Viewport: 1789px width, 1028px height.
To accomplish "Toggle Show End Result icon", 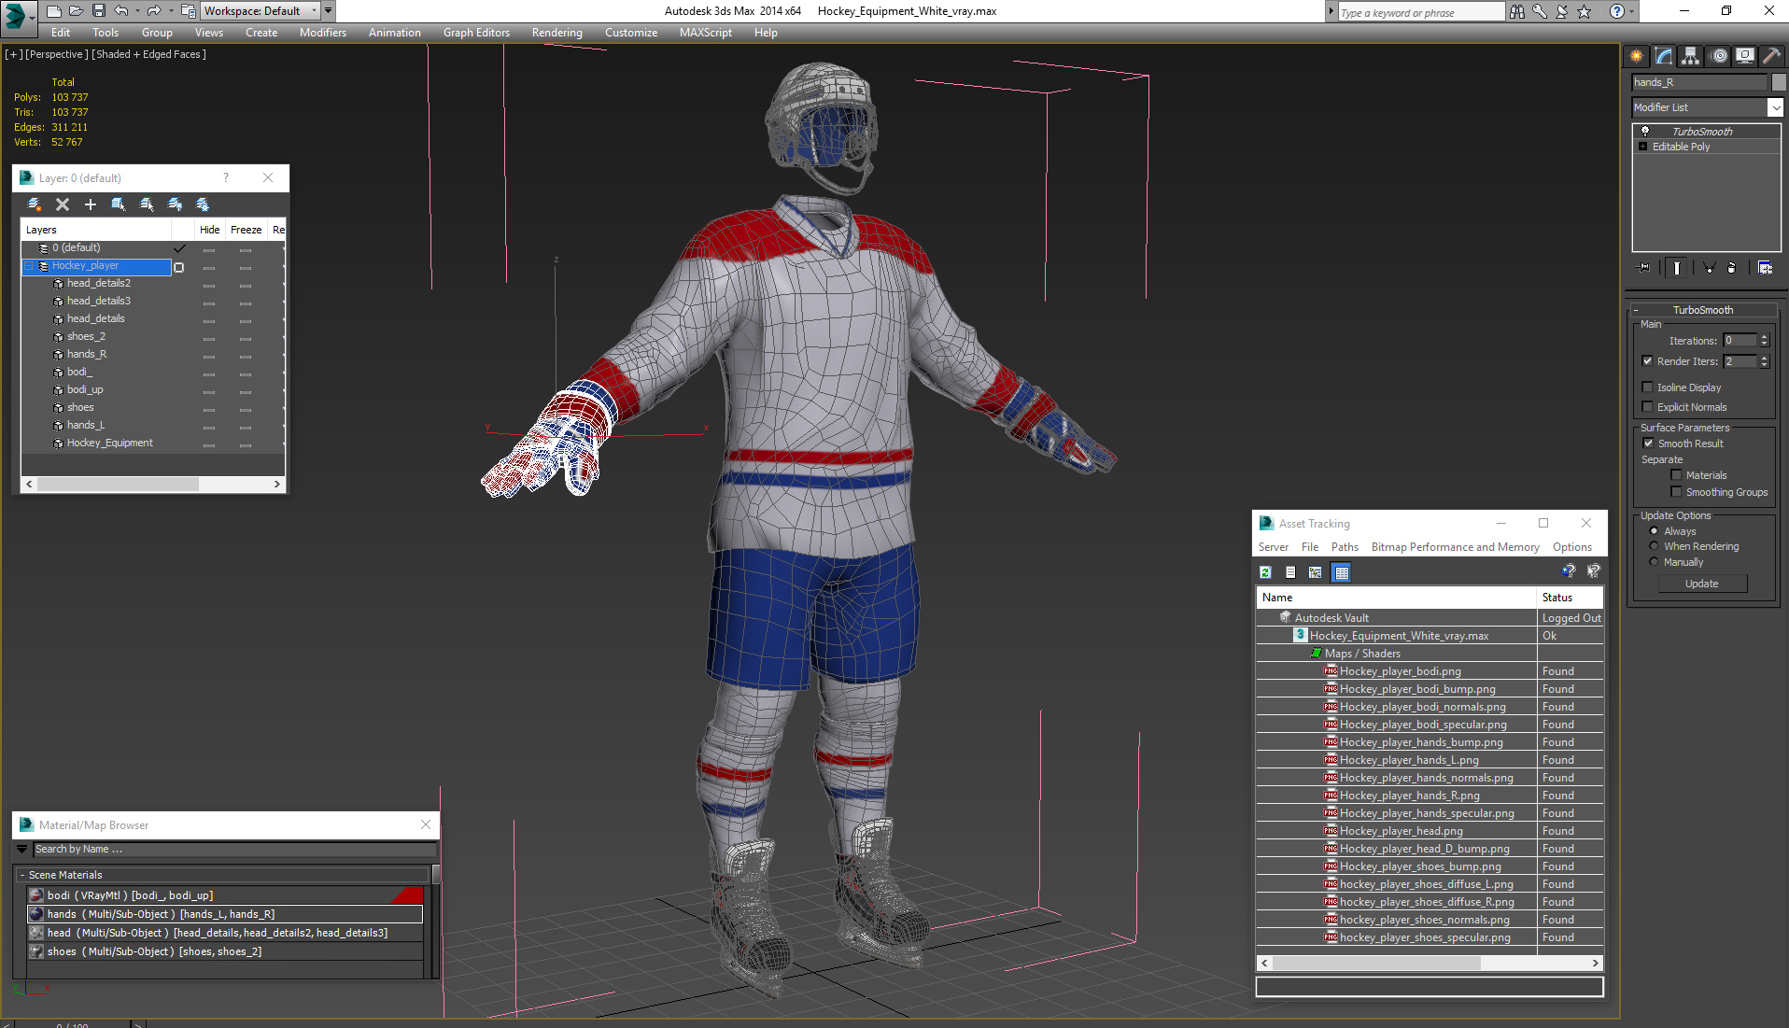I will [1677, 268].
